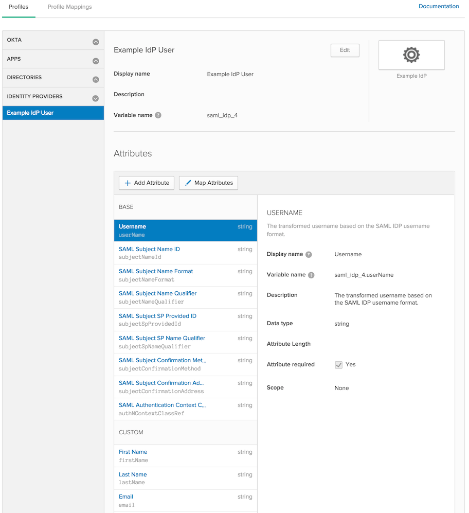Open the Documentation link

438,7
